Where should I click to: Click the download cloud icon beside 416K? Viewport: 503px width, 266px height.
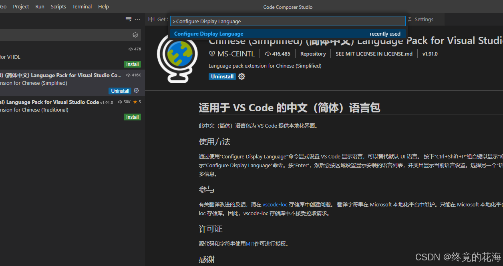point(128,75)
